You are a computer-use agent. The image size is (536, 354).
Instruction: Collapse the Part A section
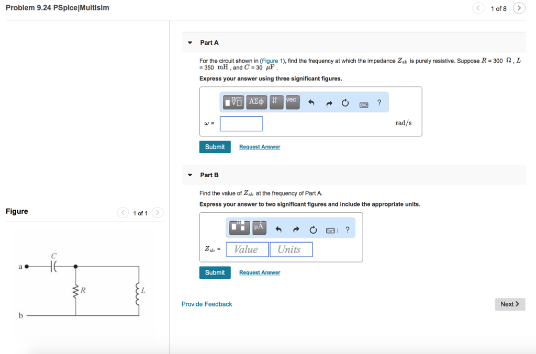pyautogui.click(x=189, y=42)
